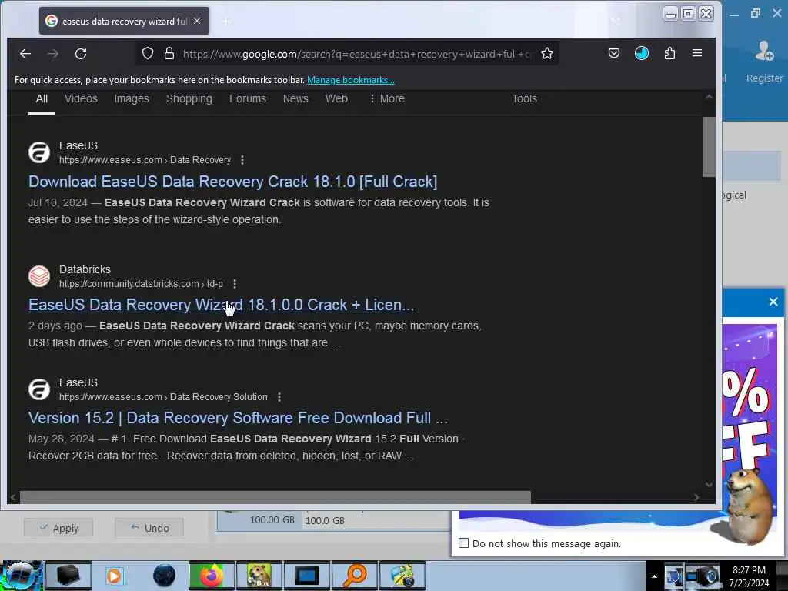Viewport: 788px width, 591px height.
Task: Expand the More search filters dropdown
Action: click(387, 98)
